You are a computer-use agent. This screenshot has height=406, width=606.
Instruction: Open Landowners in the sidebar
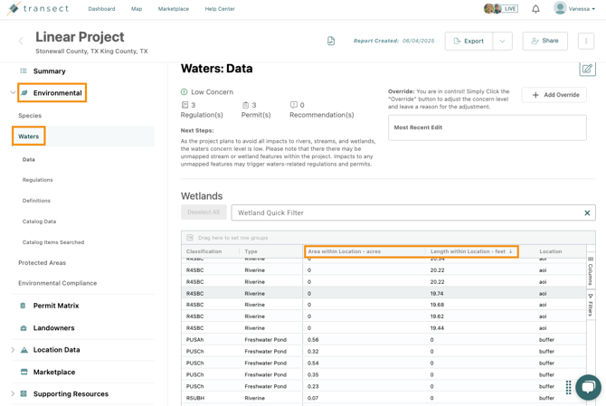(53, 328)
